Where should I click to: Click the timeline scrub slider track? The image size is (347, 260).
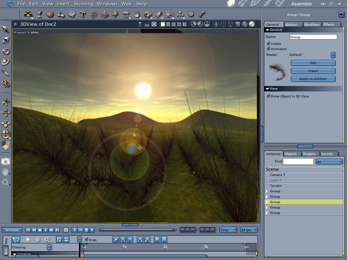click(137, 230)
